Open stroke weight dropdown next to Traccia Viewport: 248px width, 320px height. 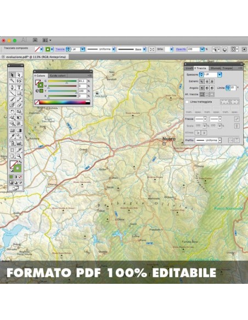pos(82,49)
